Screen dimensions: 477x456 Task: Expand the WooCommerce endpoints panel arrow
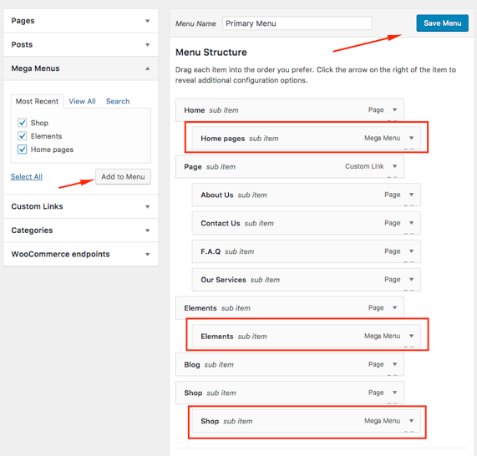pos(148,255)
